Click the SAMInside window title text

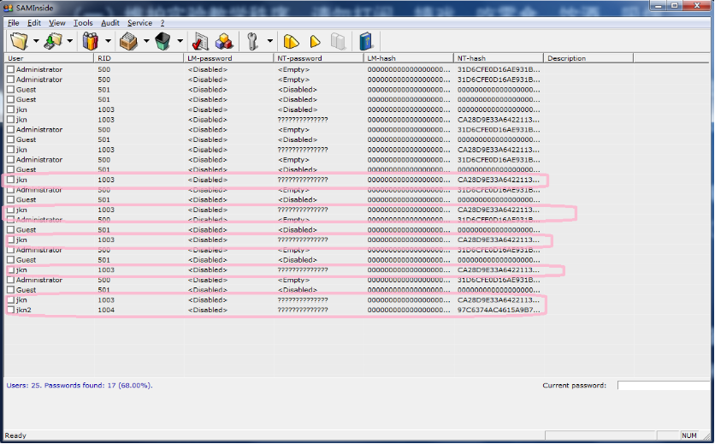[x=35, y=8]
